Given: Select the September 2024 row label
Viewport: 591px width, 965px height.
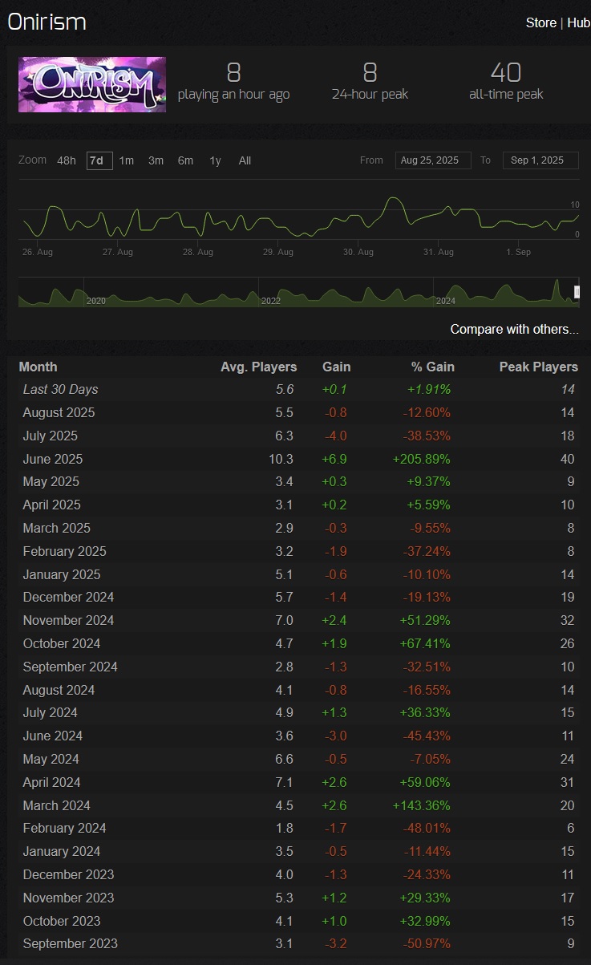Looking at the screenshot, I should point(70,667).
